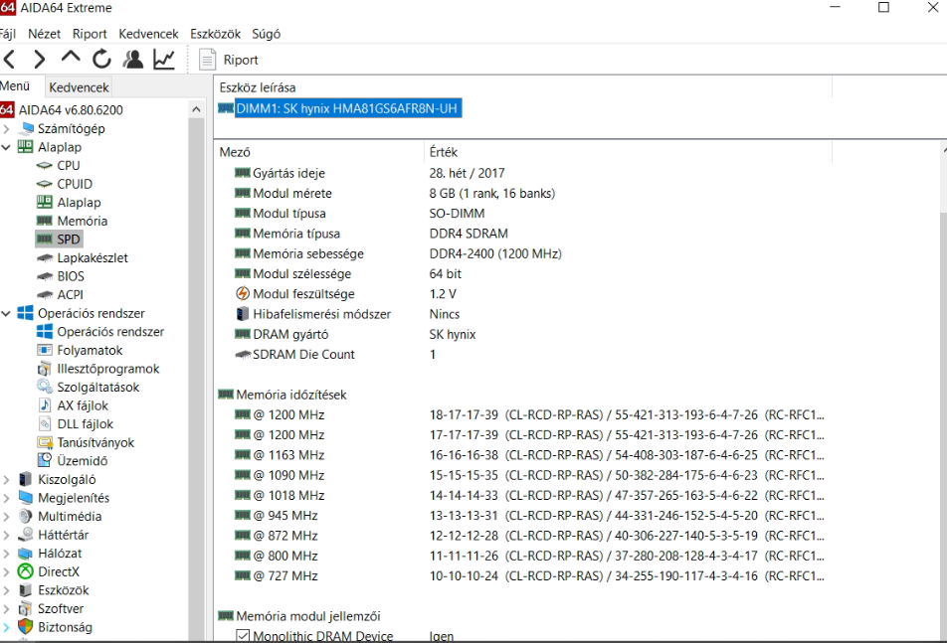Click the Üzemidő uptime icon
The height and width of the screenshot is (643, 947).
(44, 461)
